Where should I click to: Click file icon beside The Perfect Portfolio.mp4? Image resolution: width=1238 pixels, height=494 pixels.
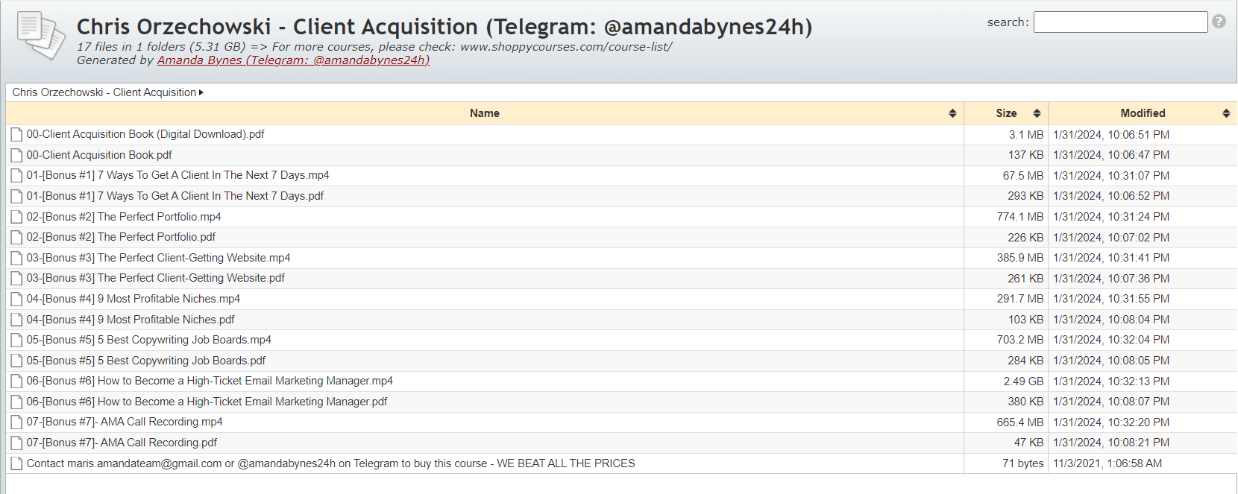16,217
